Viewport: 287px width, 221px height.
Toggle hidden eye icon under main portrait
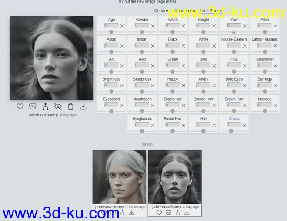point(58,106)
